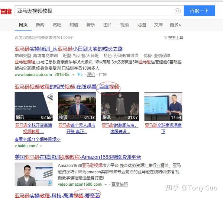Open the Tencent fashion video thumbnail 01:07
Screen dimensions: 223x198
point(120,106)
